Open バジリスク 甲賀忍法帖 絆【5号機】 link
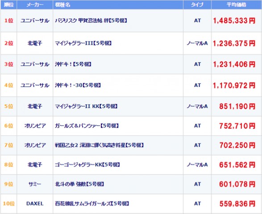262x214 pixels. coord(91,21)
